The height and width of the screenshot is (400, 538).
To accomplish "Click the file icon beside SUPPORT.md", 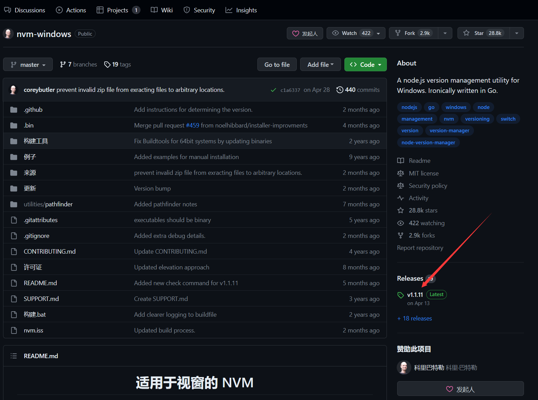I will (14, 299).
